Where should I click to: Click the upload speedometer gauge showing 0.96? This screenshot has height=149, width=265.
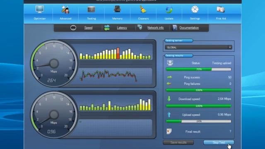pyautogui.click(x=54, y=115)
